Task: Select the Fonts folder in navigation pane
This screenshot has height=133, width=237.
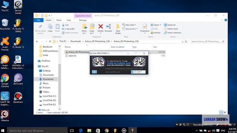Action: 44,55
